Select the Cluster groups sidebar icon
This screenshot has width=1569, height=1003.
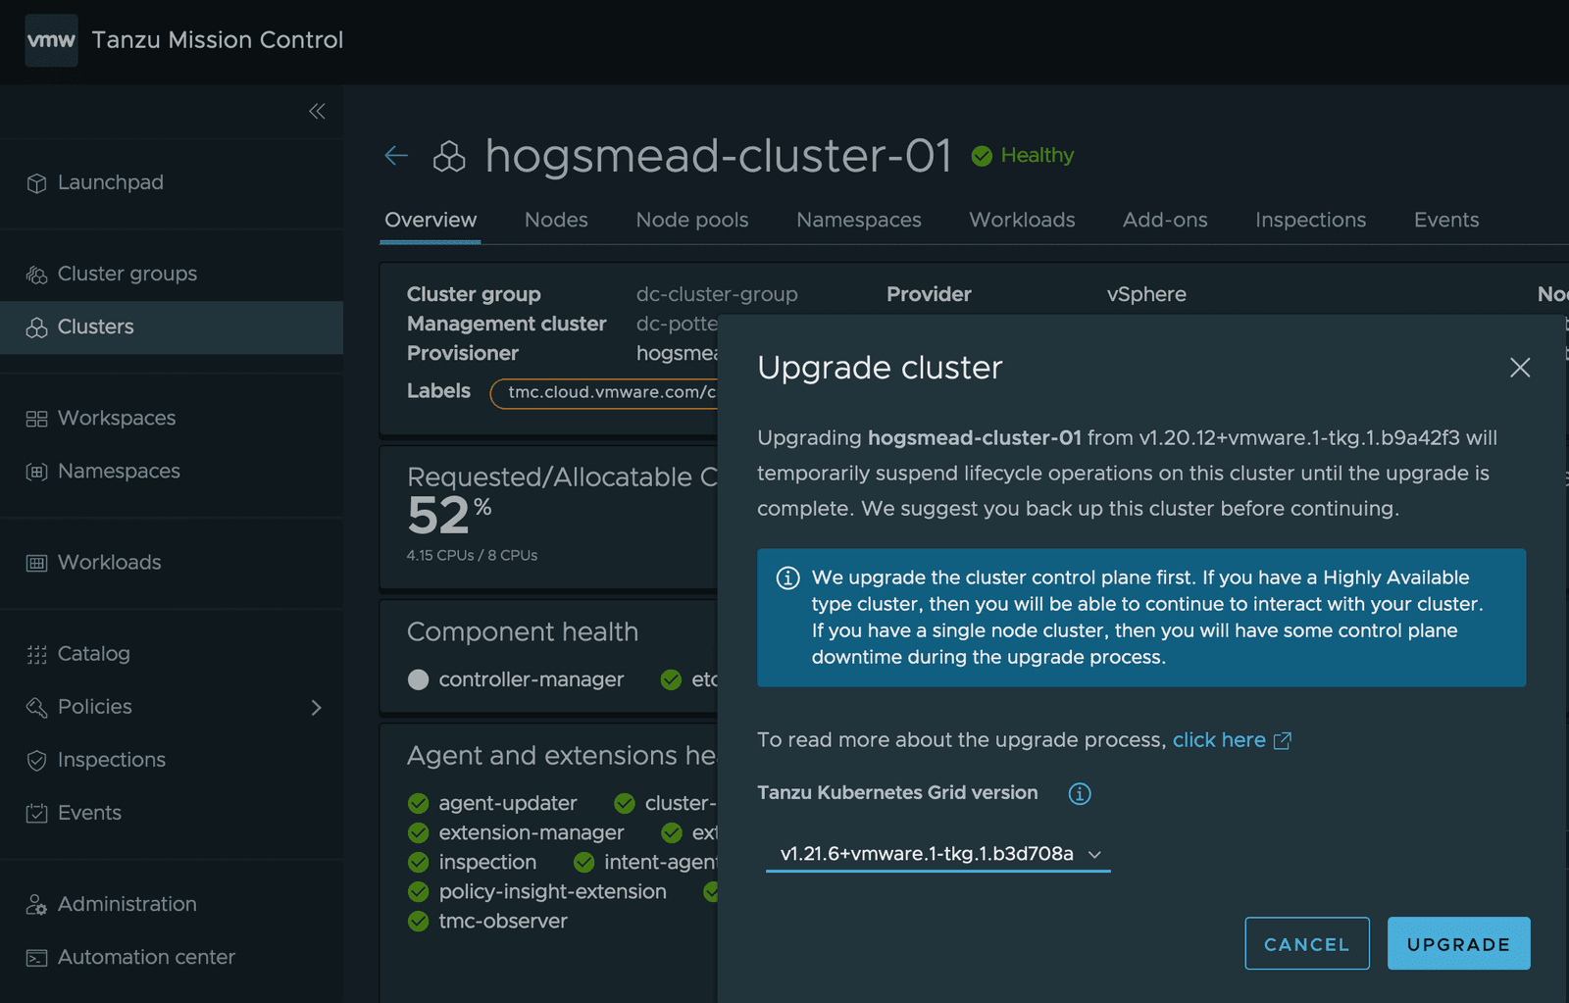point(36,274)
